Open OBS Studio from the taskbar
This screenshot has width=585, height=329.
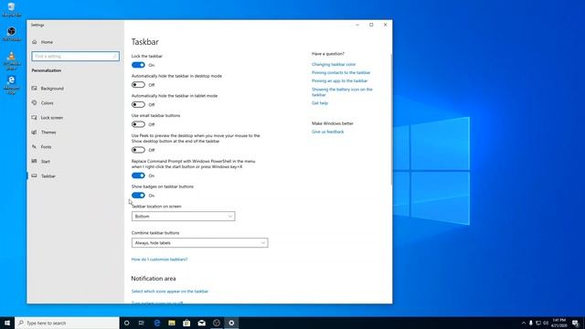217,323
